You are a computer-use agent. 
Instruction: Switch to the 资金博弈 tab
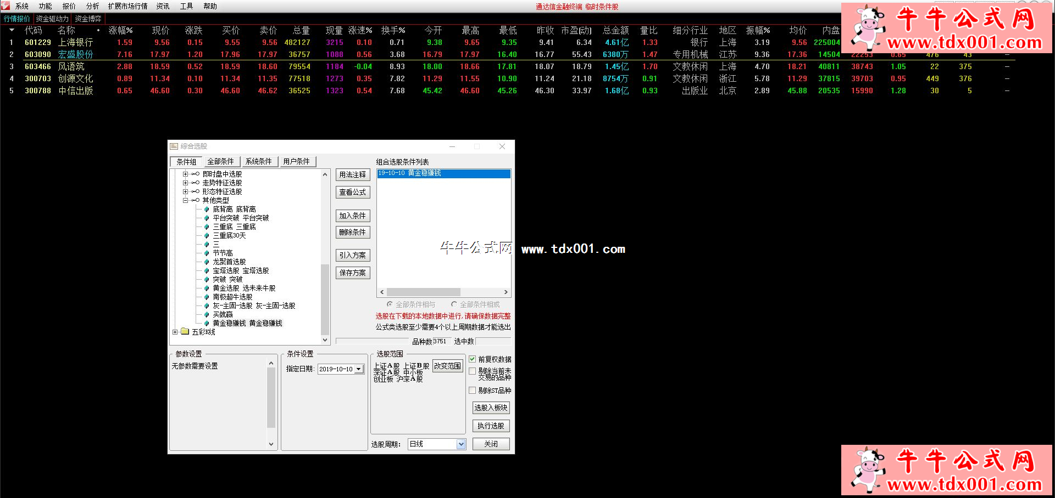pyautogui.click(x=88, y=19)
